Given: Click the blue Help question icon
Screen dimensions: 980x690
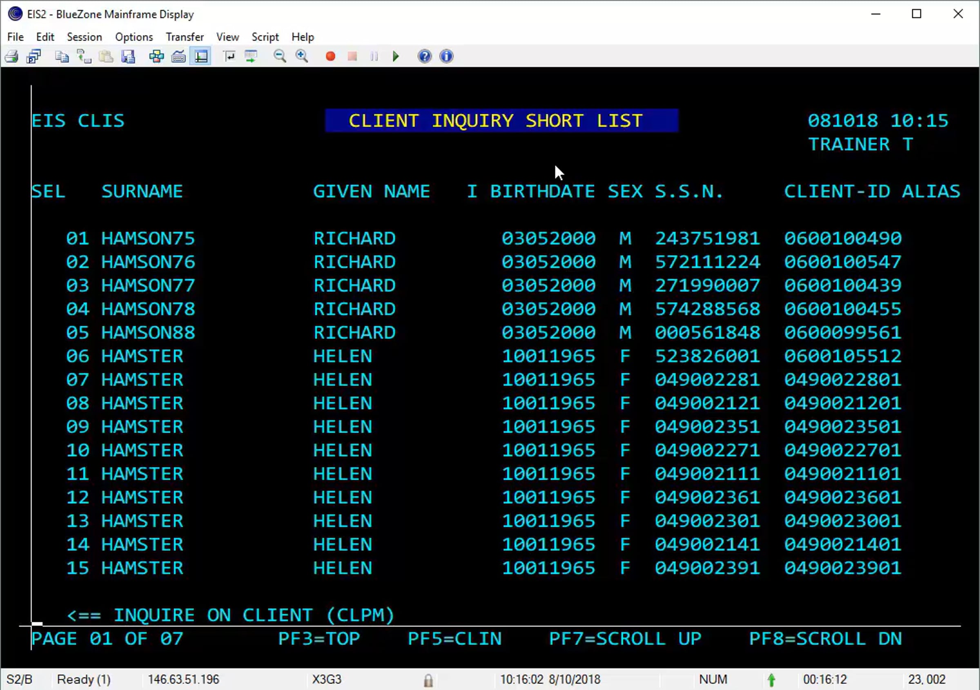Looking at the screenshot, I should 424,56.
